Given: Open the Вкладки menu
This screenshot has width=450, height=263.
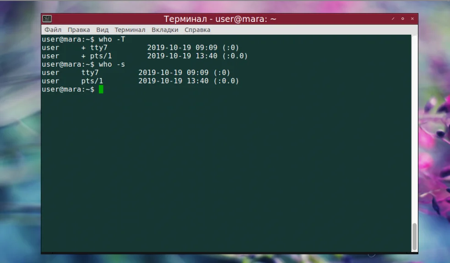Looking at the screenshot, I should point(165,30).
